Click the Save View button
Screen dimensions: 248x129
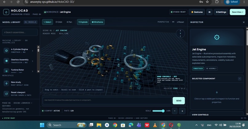point(238,12)
